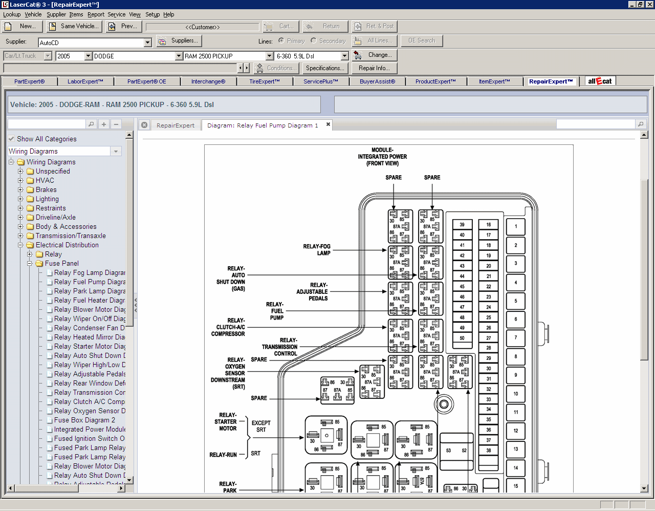Select Relay Starter Motor diagram in tree
Screen dimensions: 655x511
[90, 347]
